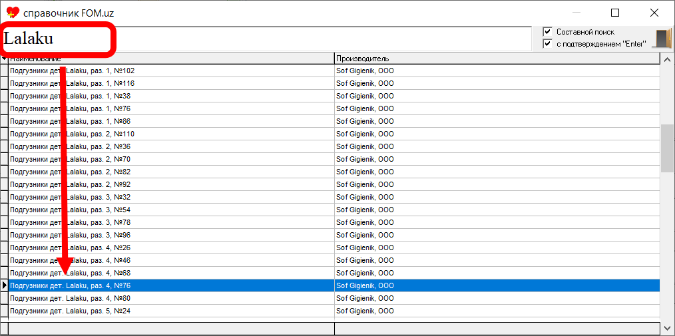
Task: Click the scrollbar up arrow
Action: [668, 59]
